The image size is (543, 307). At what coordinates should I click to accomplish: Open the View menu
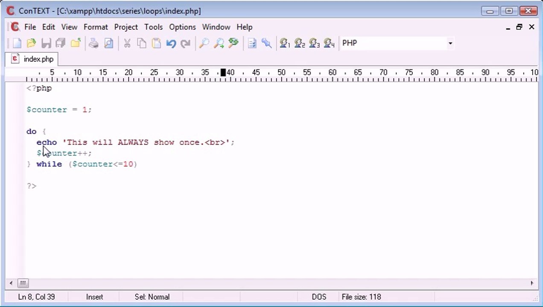69,27
